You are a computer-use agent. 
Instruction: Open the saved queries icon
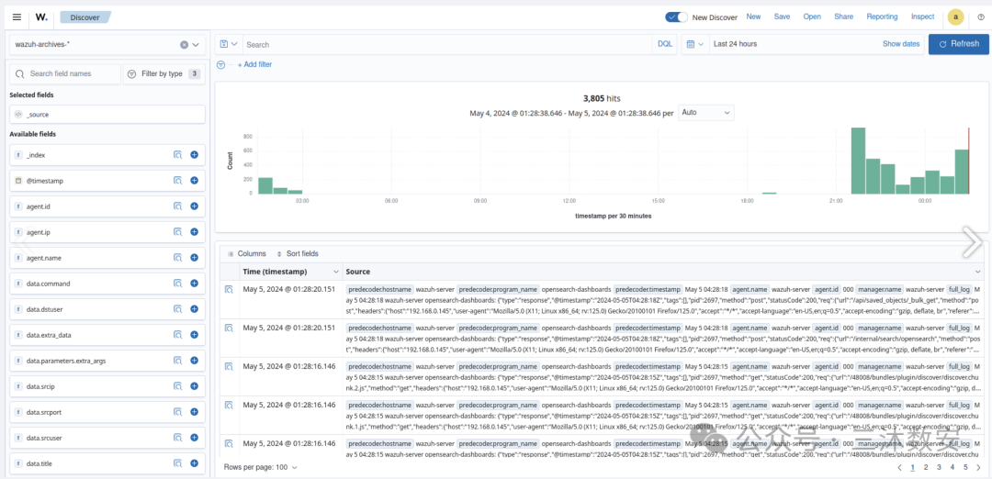tap(228, 44)
